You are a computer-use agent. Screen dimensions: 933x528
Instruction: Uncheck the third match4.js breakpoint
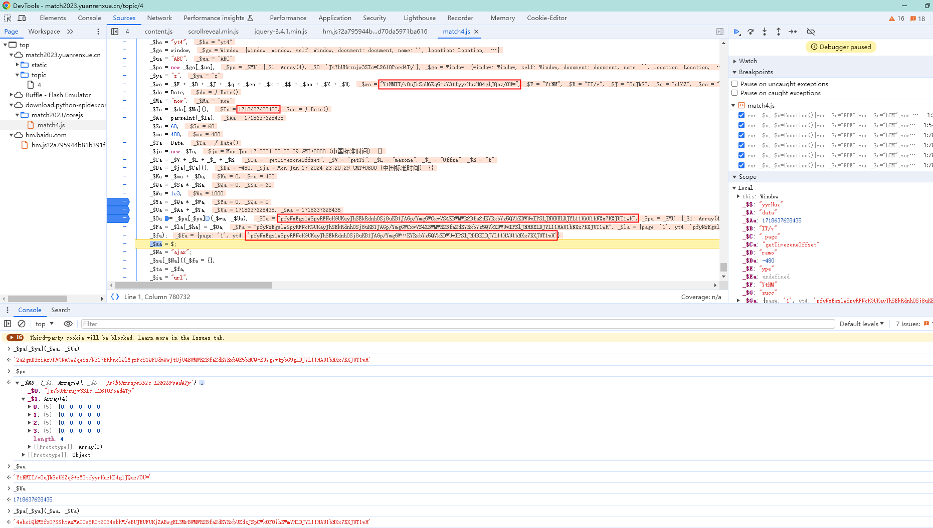pos(741,135)
